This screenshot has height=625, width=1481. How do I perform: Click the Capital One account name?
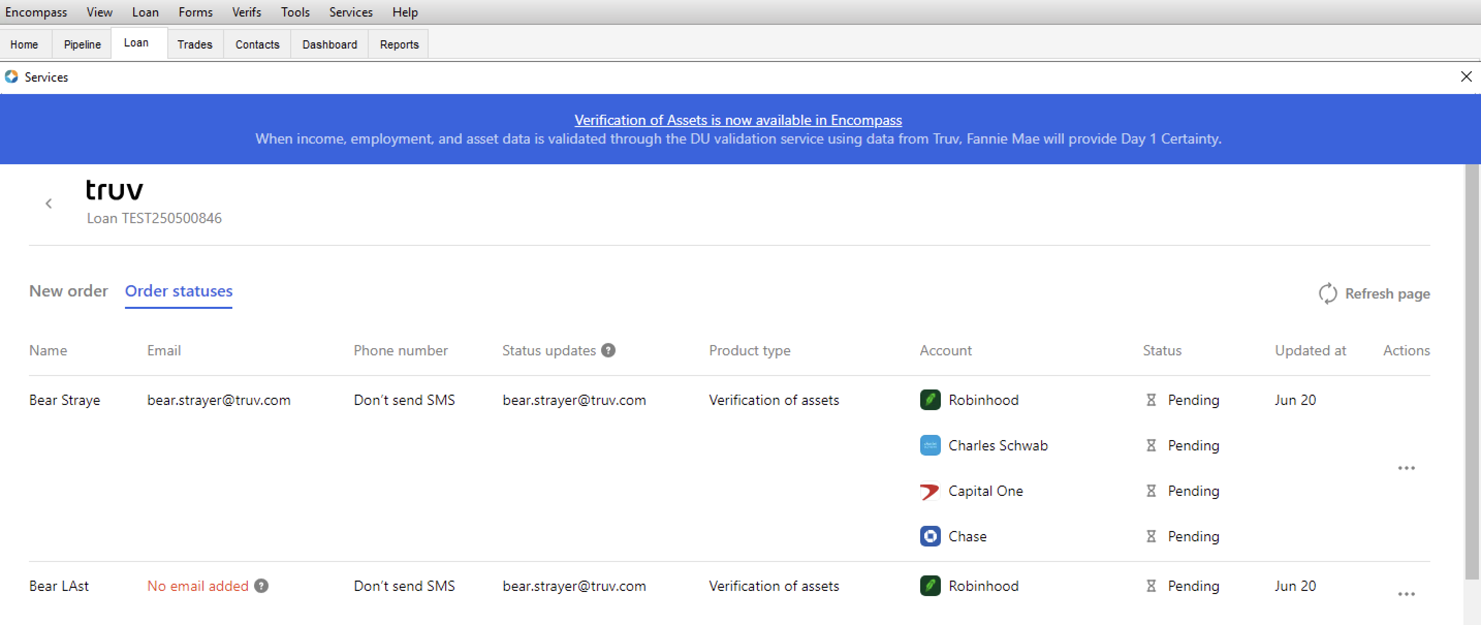[x=985, y=491]
